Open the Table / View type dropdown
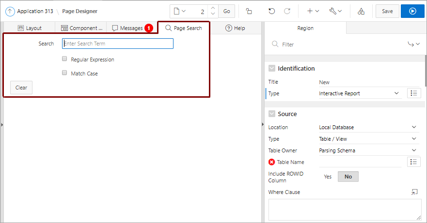The width and height of the screenshot is (427, 223). pos(369,139)
